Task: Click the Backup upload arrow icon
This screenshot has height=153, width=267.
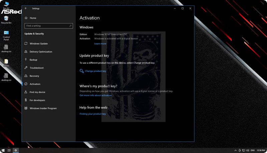Action: (x=26, y=60)
